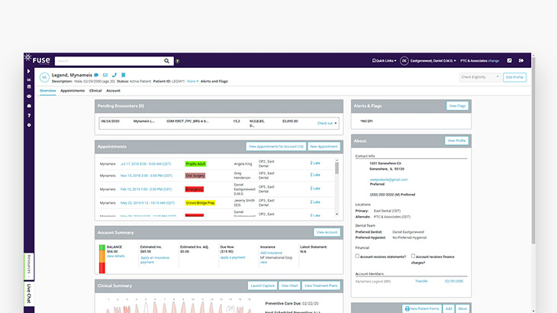Image resolution: width=557 pixels, height=313 pixels.
Task: Click the Add Insurance link
Action: pyautogui.click(x=271, y=253)
